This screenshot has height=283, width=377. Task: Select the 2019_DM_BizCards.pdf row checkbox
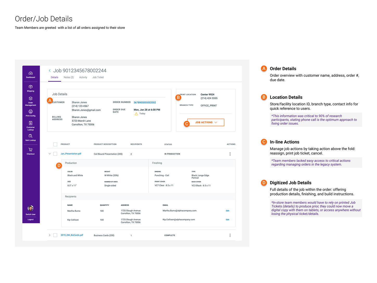click(55, 235)
